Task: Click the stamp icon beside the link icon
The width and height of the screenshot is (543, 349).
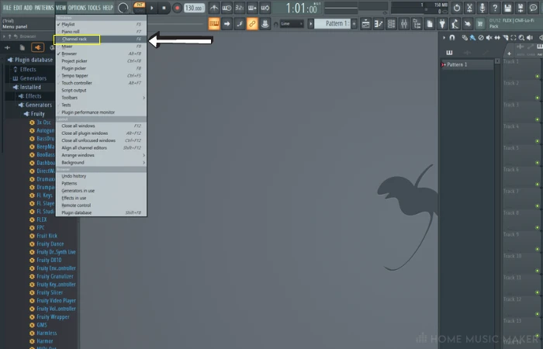Action: (265, 24)
